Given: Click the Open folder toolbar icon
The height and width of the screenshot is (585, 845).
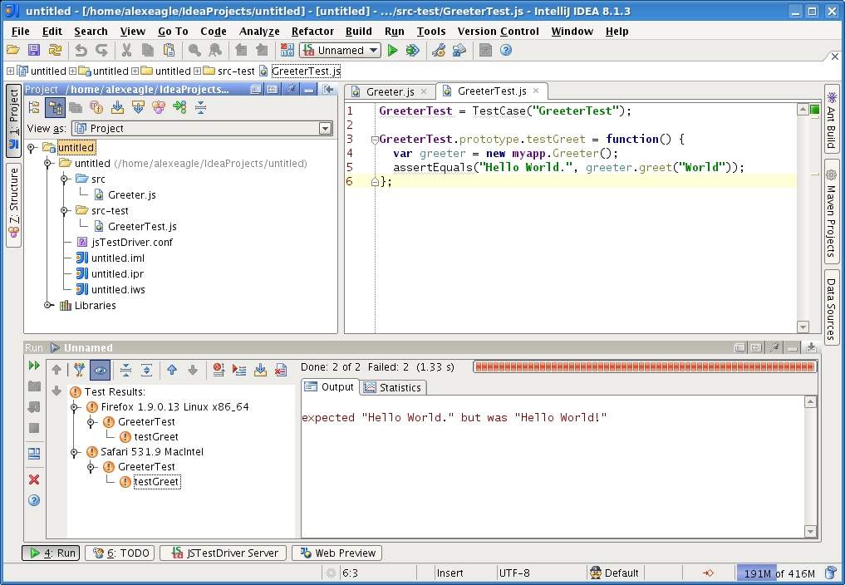Looking at the screenshot, I should [13, 50].
